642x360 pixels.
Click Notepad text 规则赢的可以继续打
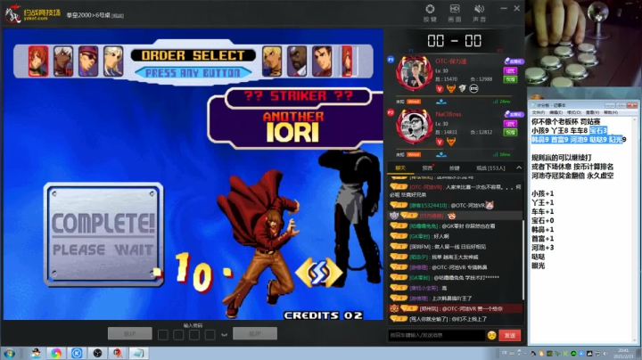coord(562,158)
